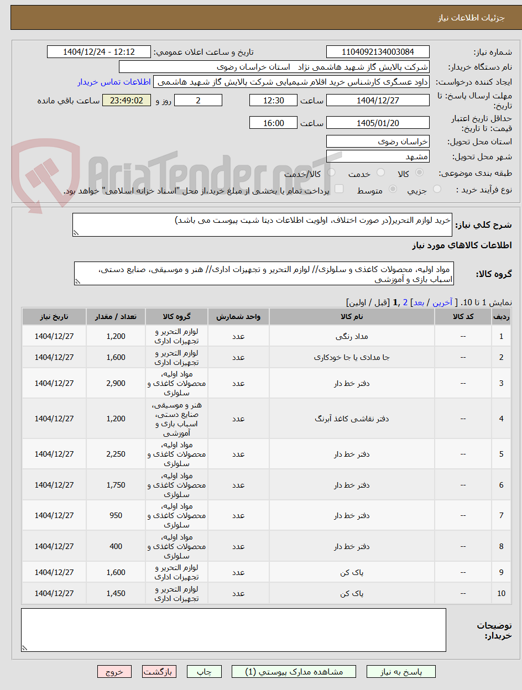Viewport: 522px width, 690px height.
Task: Click the چاپ print button
Action: click(204, 672)
